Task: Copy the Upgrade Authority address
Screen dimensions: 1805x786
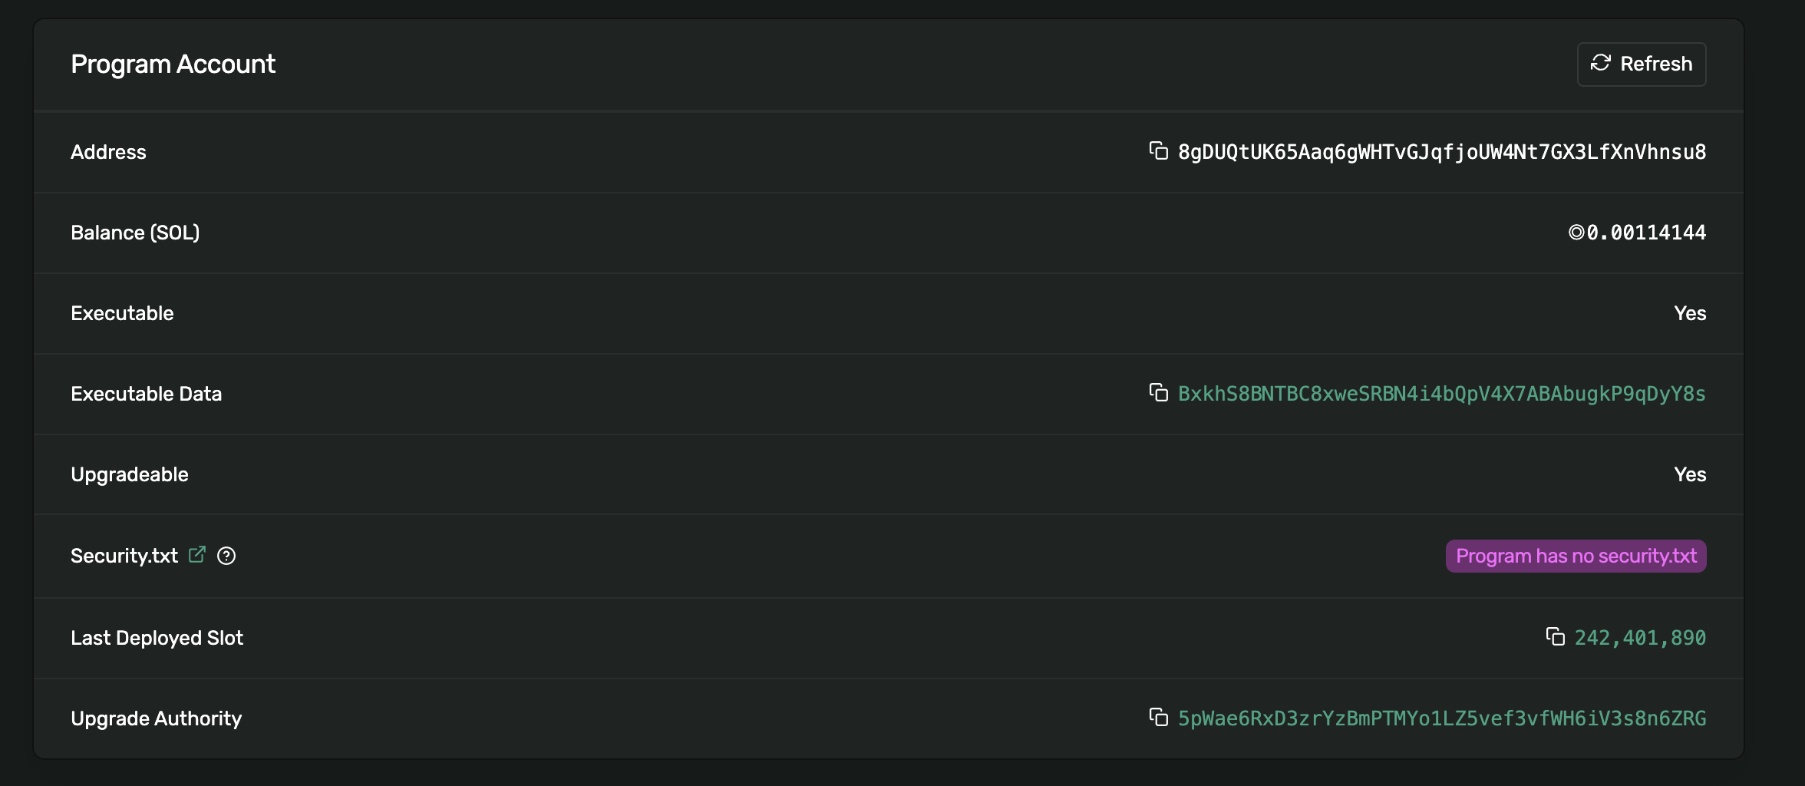Action: 1158,718
